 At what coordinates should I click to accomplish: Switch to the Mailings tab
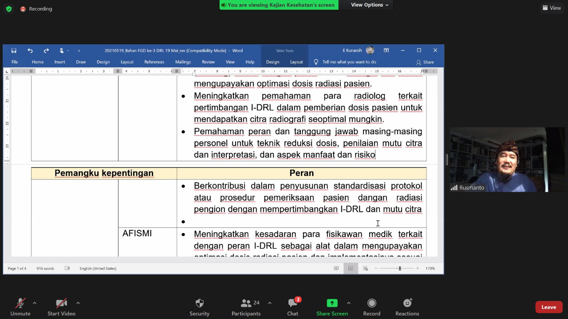coord(183,62)
